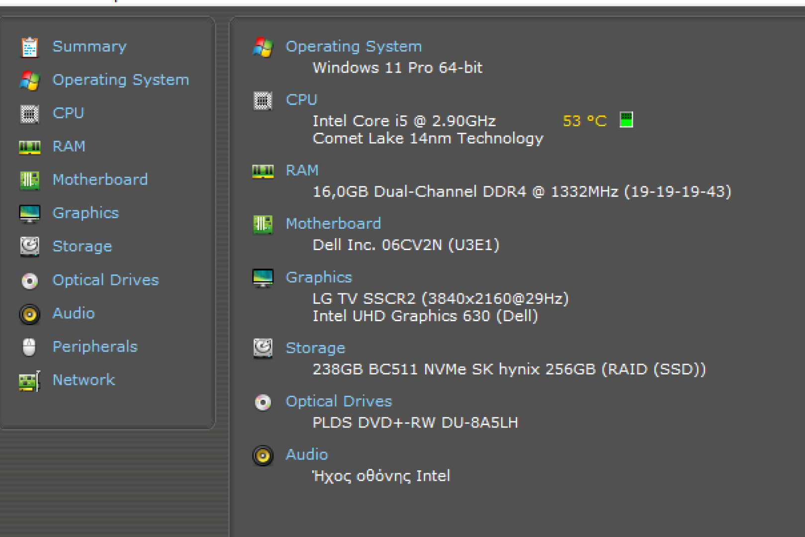Open the Storage heading link in summary
805x537 pixels.
pos(315,348)
